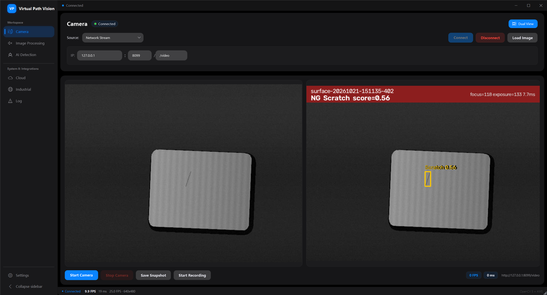Click the Log warning triangle icon
Viewport: 547px width, 295px height.
tap(10, 101)
